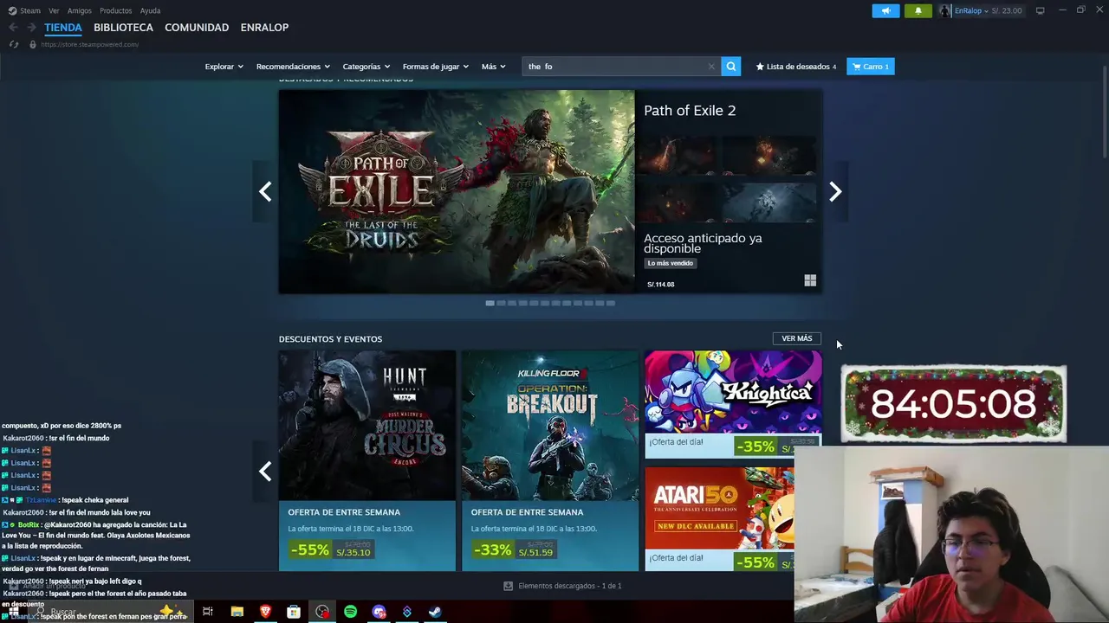Image resolution: width=1109 pixels, height=623 pixels.
Task: Open Killing Floor Operation Breakout card
Action: point(550,460)
